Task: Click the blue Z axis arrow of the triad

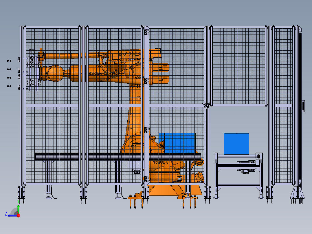Action: 12,216
